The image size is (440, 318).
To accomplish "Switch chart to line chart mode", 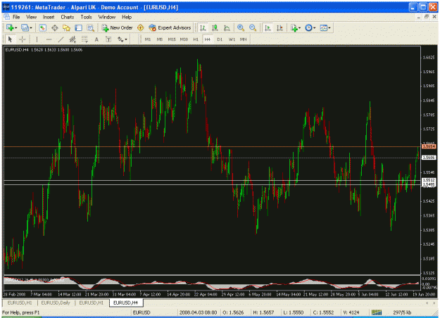I will coord(227,27).
